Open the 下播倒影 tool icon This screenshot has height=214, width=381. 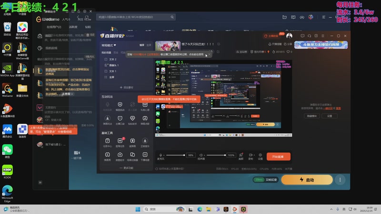[x=145, y=156]
